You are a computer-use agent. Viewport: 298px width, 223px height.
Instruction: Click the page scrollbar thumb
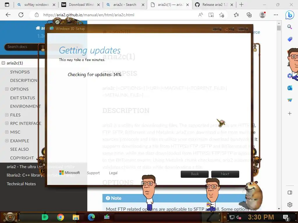[279, 28]
